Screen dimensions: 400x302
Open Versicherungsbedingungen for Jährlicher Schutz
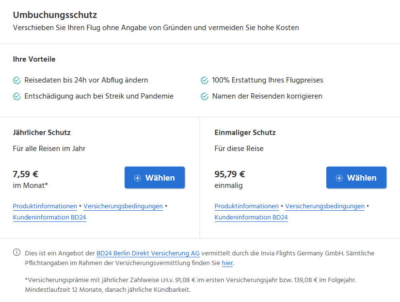(x=123, y=206)
